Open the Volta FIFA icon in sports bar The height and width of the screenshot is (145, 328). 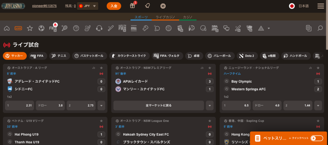coord(122,28)
